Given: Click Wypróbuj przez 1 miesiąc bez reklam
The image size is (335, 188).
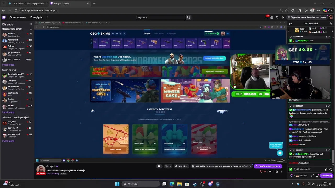Looking at the screenshot, I should click(307, 17).
